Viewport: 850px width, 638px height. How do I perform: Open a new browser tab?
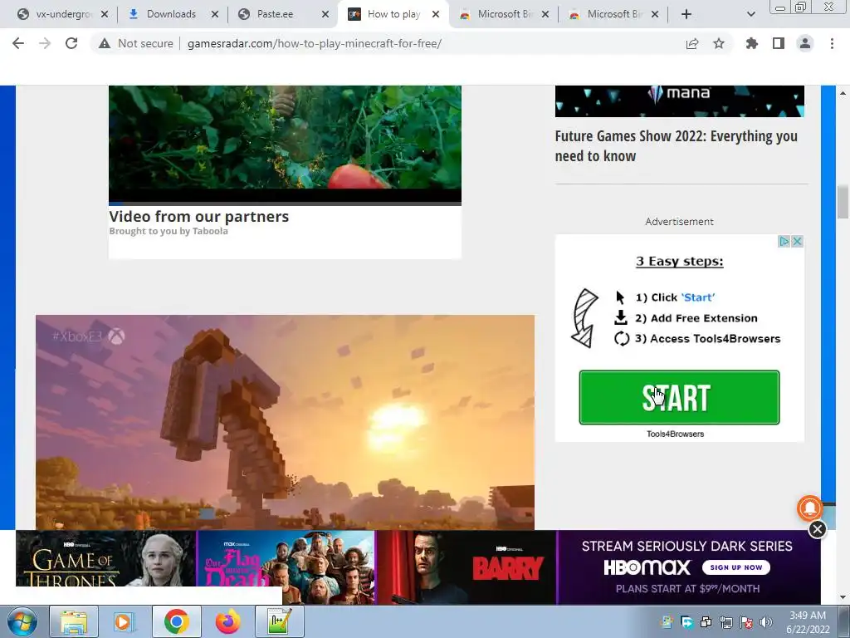pos(686,14)
